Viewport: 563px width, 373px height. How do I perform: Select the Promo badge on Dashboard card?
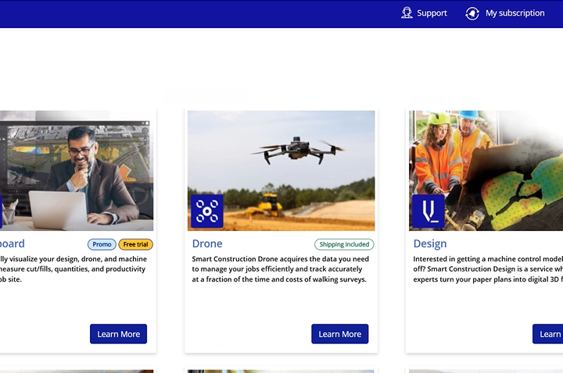coord(102,244)
